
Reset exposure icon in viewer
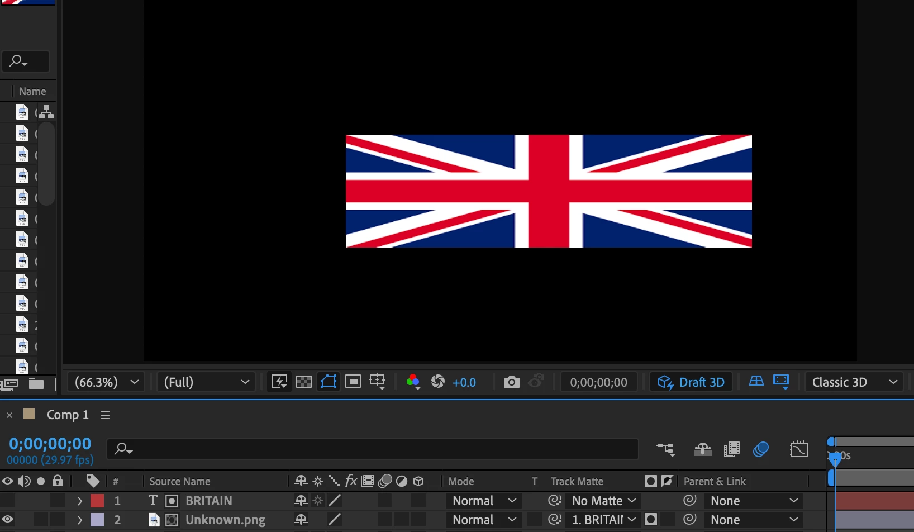pyautogui.click(x=438, y=382)
